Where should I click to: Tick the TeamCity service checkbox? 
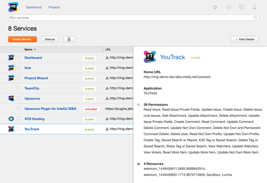pyautogui.click(x=19, y=88)
